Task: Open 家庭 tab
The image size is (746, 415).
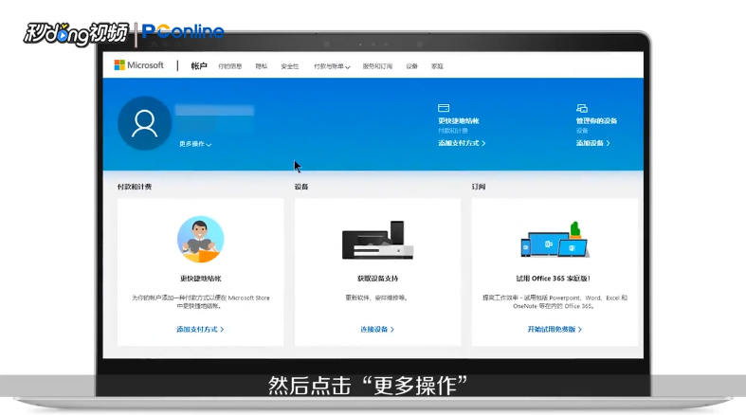Action: pos(437,66)
